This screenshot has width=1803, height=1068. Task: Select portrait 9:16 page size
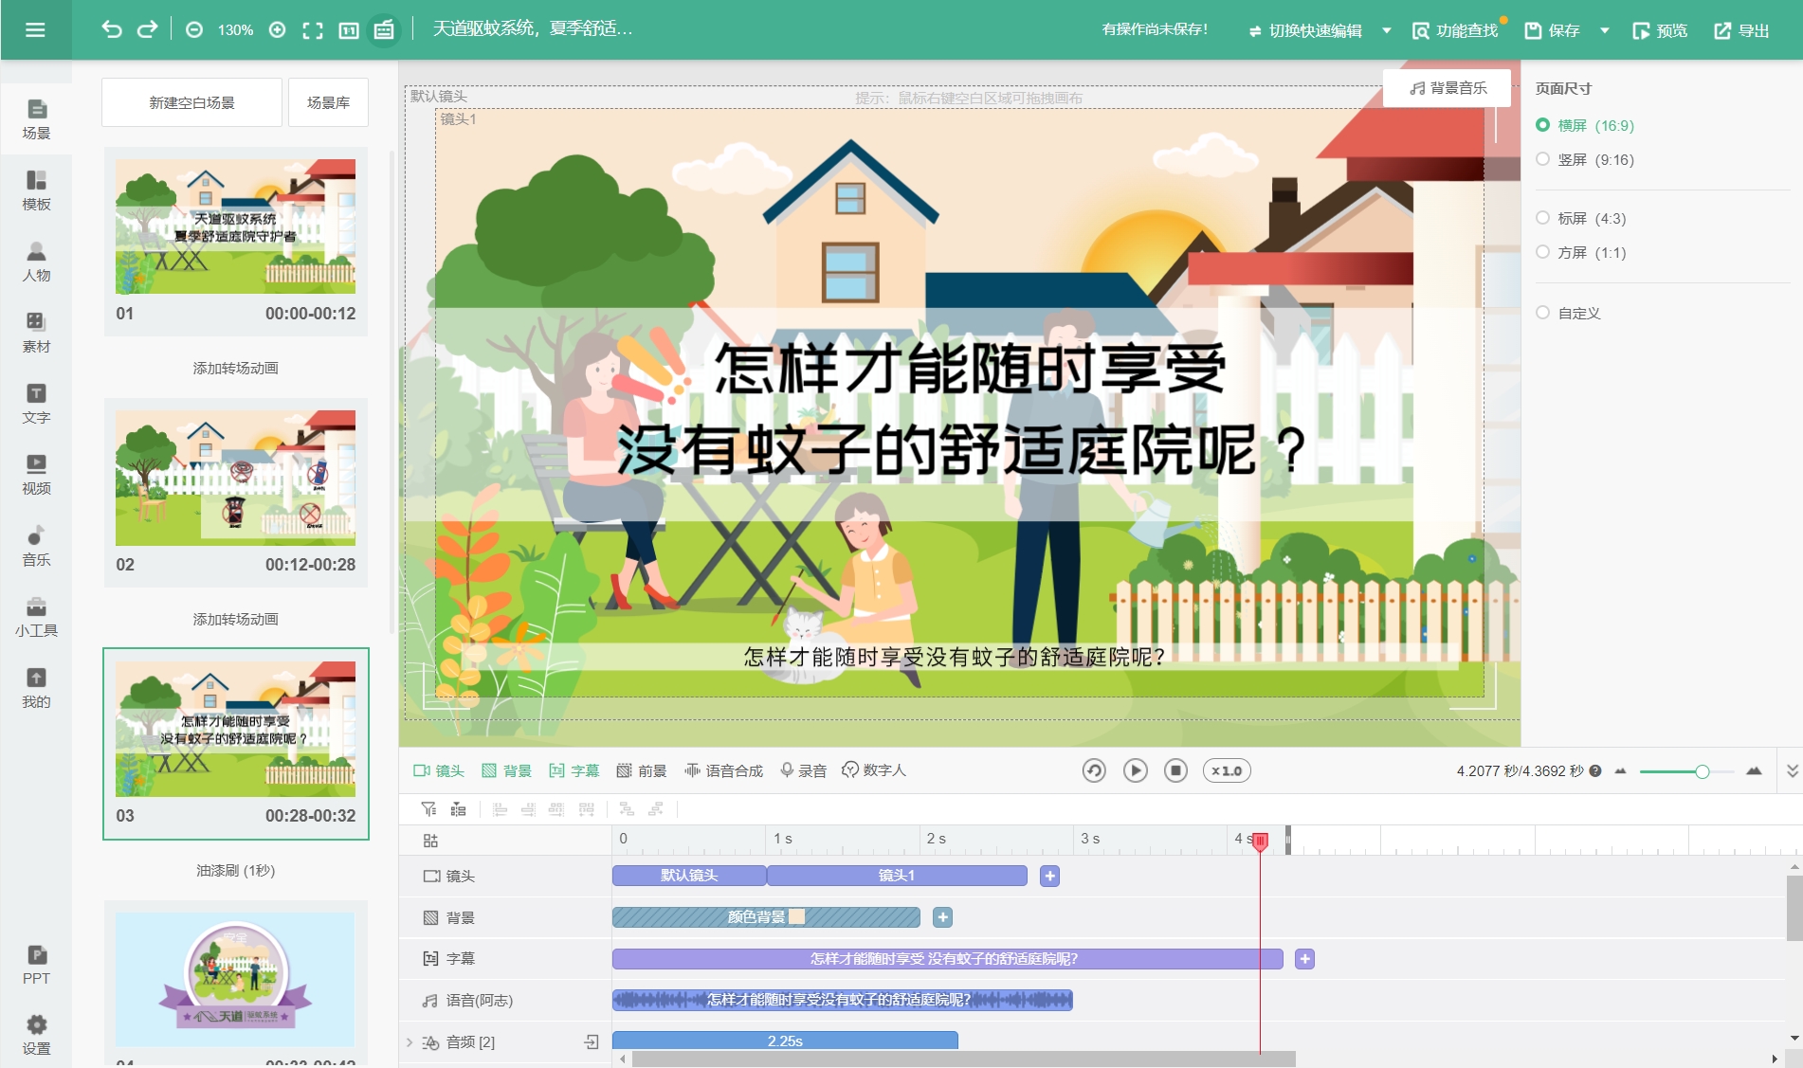[1584, 159]
